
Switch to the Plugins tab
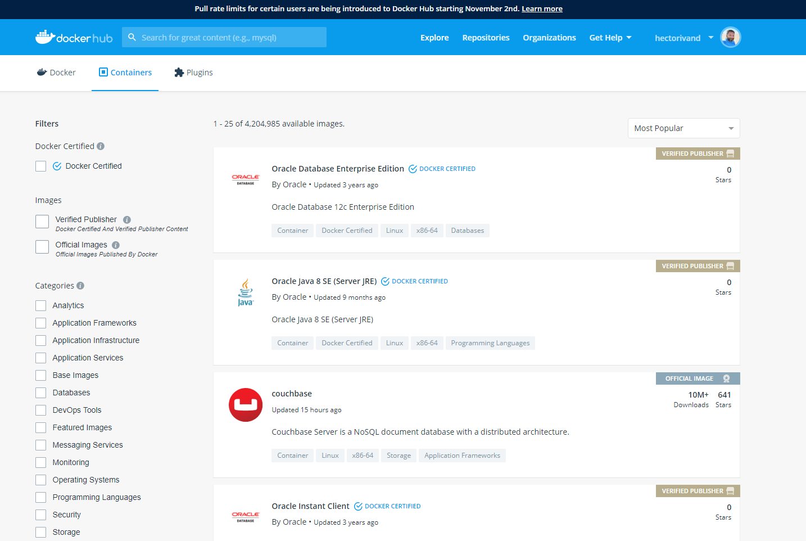pyautogui.click(x=193, y=73)
